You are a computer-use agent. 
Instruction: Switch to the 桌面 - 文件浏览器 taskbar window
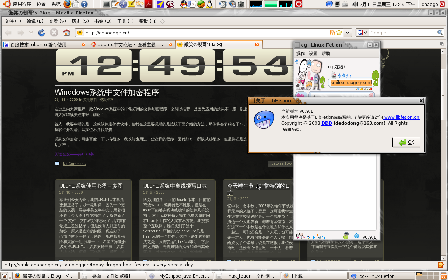[112, 276]
